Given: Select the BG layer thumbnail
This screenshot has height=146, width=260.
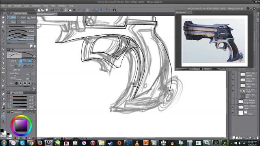Looking at the screenshot, I should tap(243, 96).
